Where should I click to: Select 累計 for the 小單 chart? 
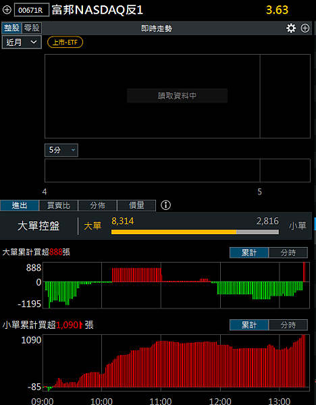[249, 325]
